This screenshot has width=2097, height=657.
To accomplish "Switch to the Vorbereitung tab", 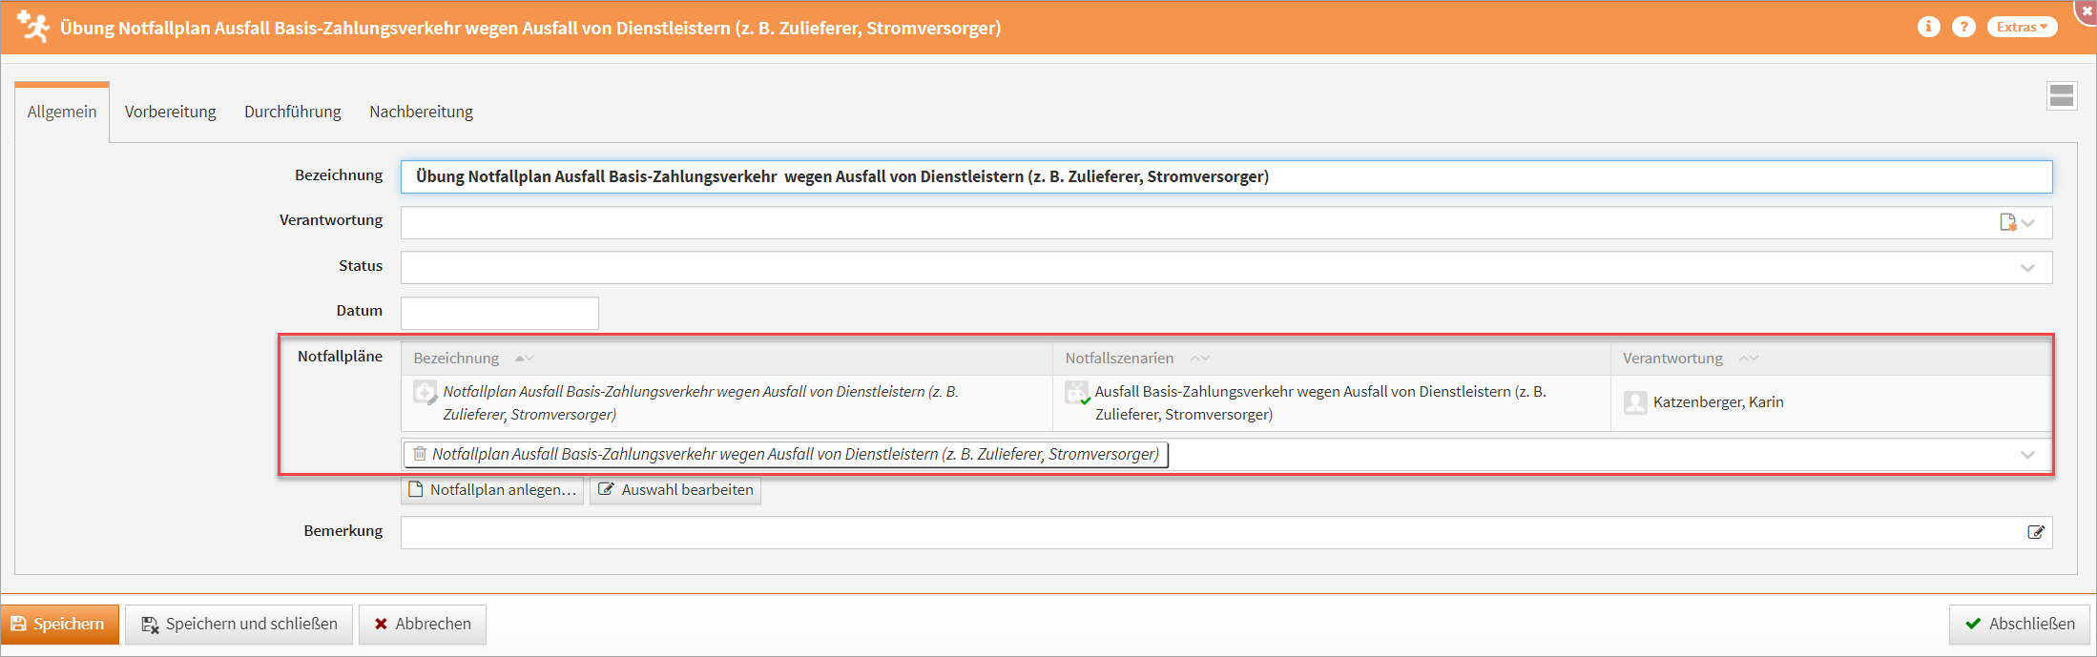I will click(170, 112).
